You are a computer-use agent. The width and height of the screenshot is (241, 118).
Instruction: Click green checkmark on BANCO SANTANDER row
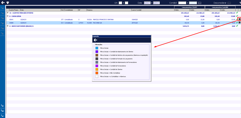(237, 26)
